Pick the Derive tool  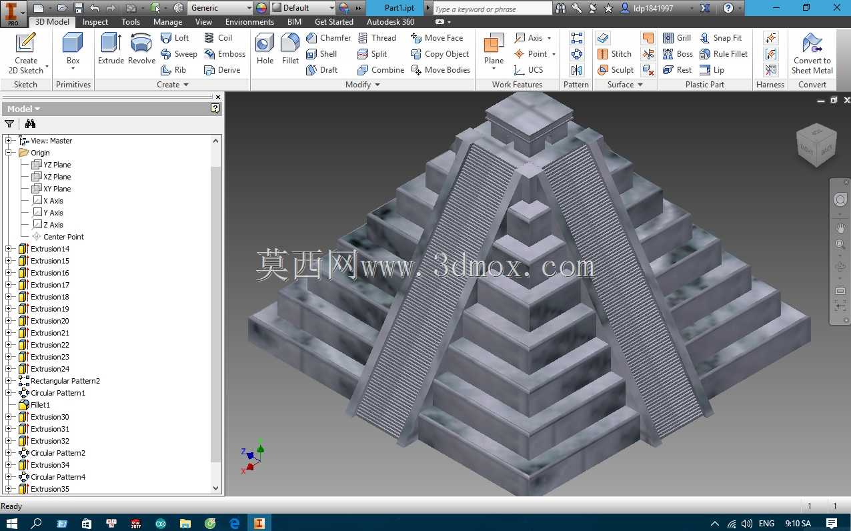coord(222,70)
